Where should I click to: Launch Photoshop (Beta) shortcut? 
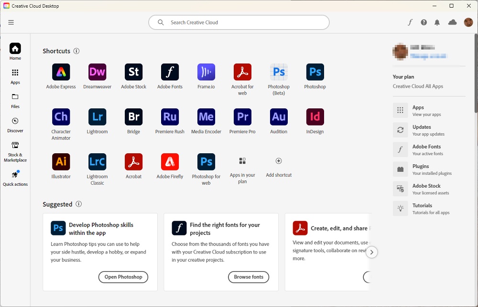[279, 72]
